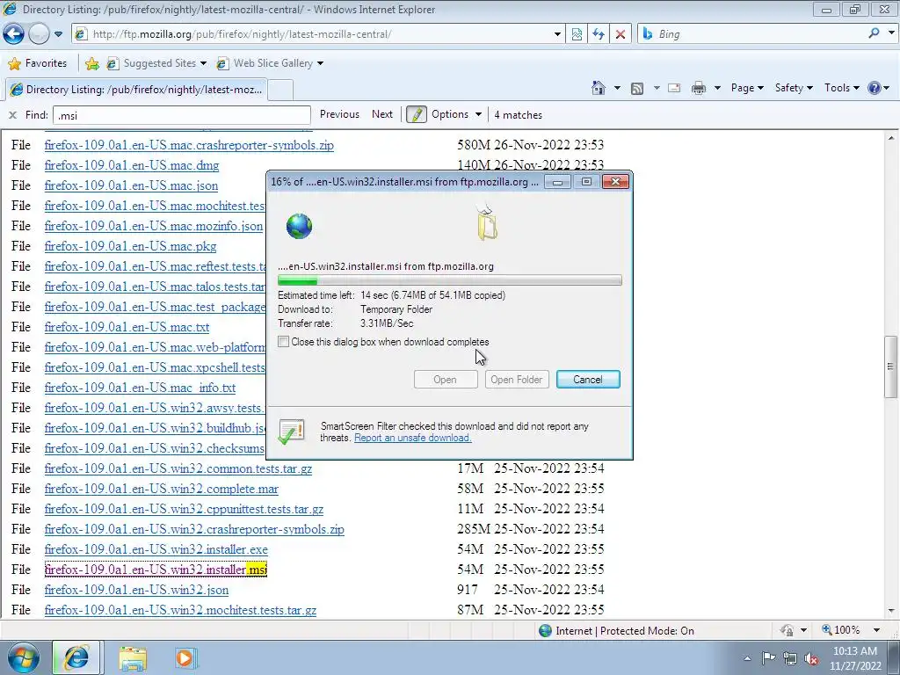Open the Page menu
Screen dimensions: 900x675
pyautogui.click(x=747, y=88)
